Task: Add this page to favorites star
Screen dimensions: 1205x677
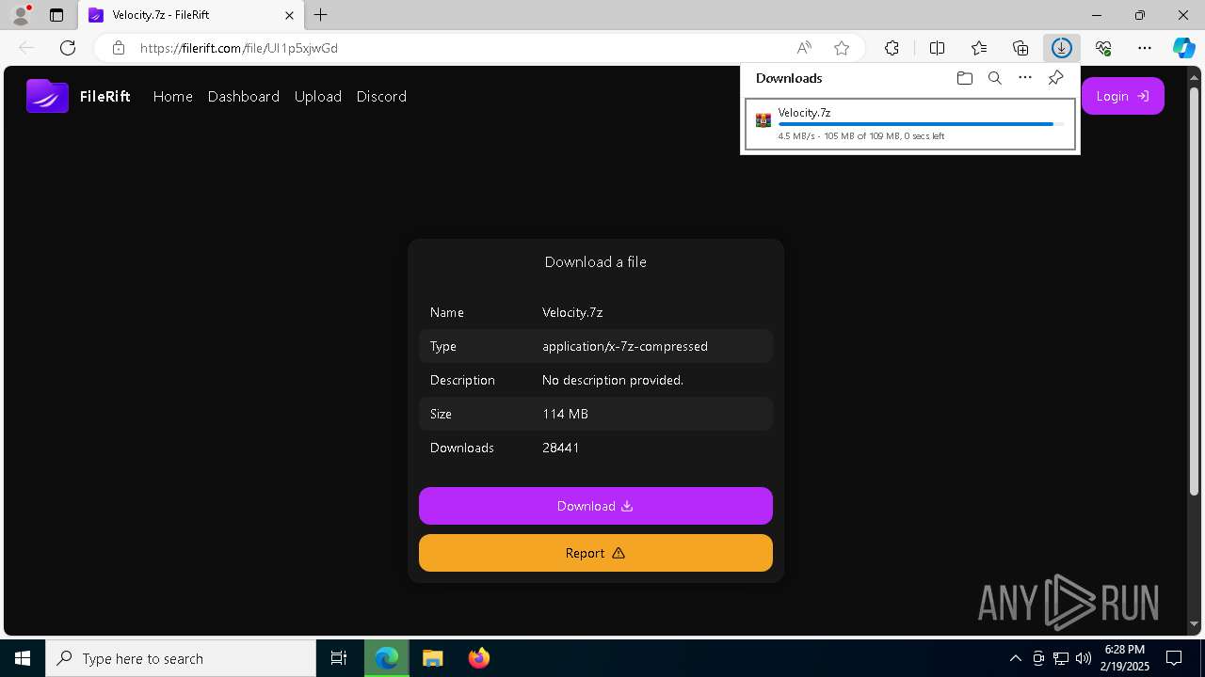Action: click(x=842, y=48)
